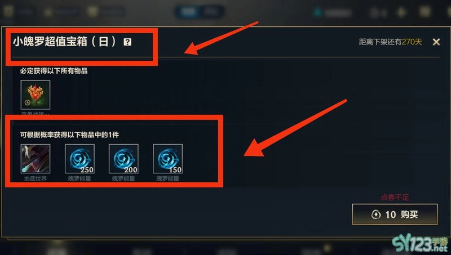Select the 200 魄罗能量 reward icon
The height and width of the screenshot is (255, 451).
click(123, 159)
